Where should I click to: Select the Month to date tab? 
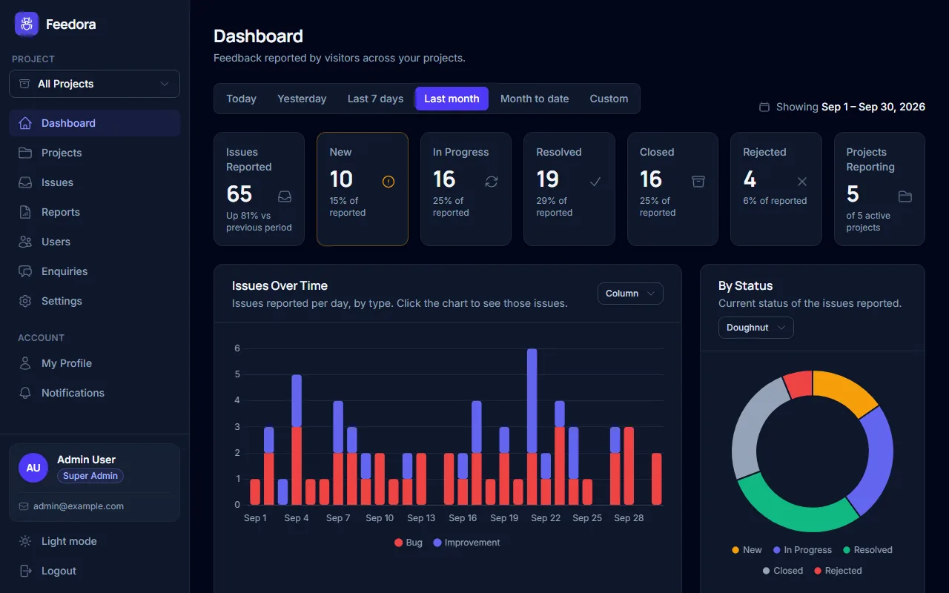click(x=535, y=99)
